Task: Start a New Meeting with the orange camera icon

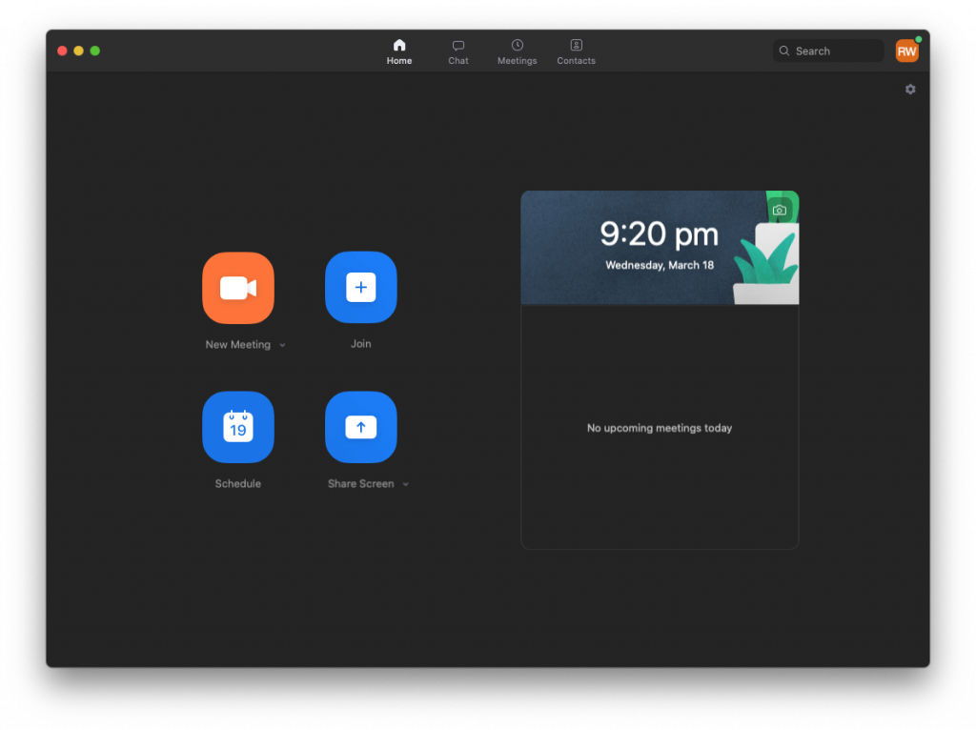Action: tap(237, 288)
